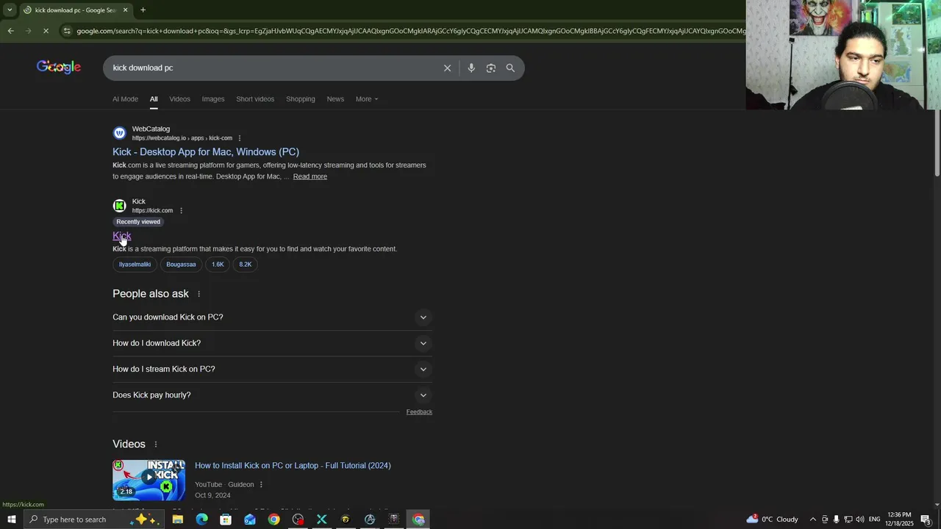Click the 8.2K chip under Kick result
The image size is (941, 529).
click(x=246, y=264)
